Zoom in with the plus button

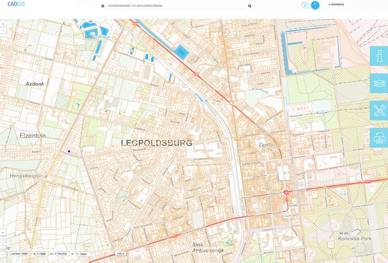3,24
